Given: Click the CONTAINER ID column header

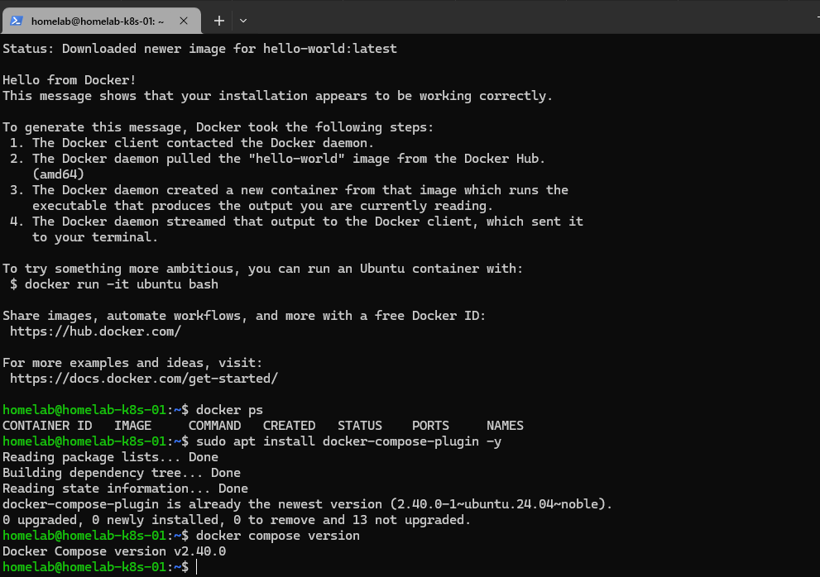Looking at the screenshot, I should pos(47,426).
